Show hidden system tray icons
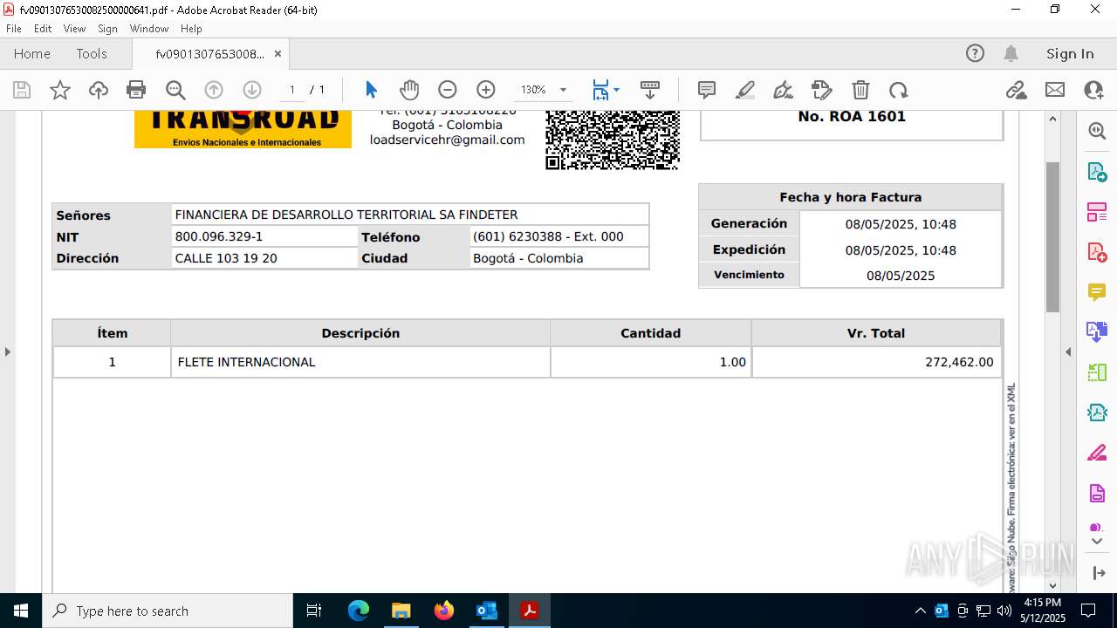Viewport: 1117px width, 628px height. [920, 611]
